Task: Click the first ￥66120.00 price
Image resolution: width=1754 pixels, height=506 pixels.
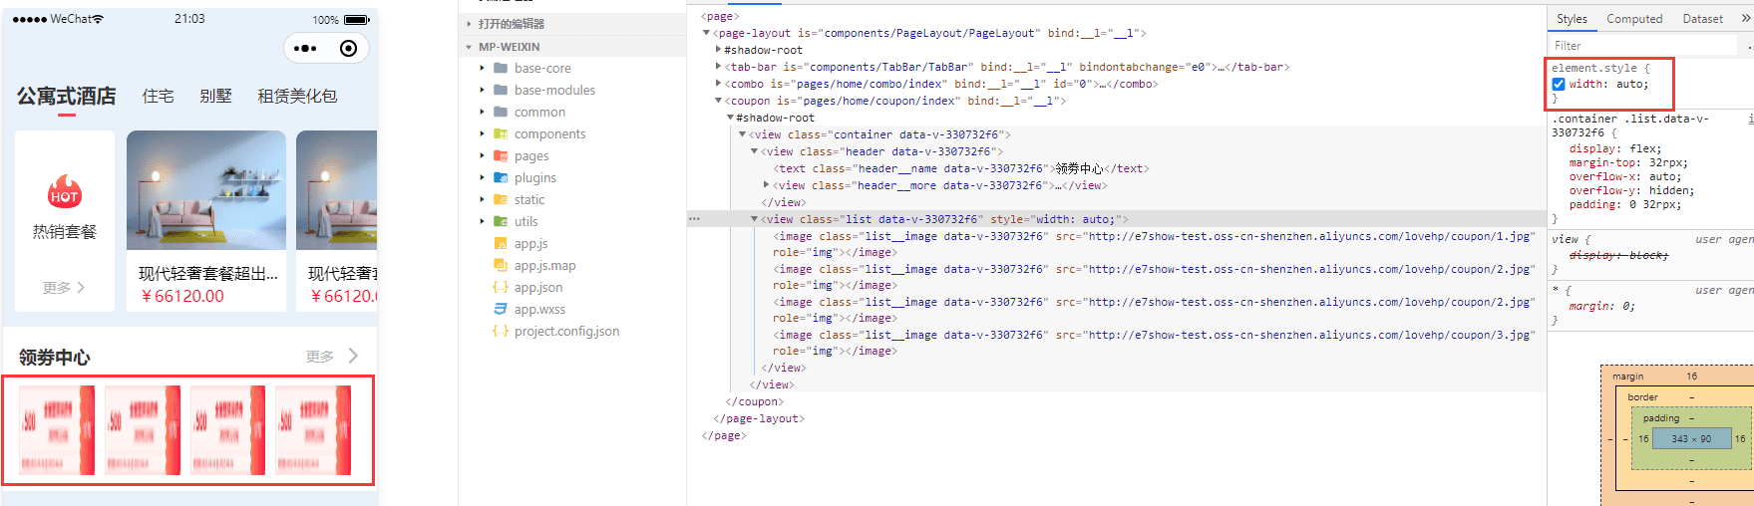Action: point(182,296)
